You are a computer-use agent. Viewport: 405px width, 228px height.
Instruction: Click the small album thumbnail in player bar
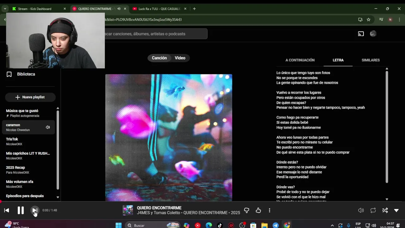coord(128,210)
